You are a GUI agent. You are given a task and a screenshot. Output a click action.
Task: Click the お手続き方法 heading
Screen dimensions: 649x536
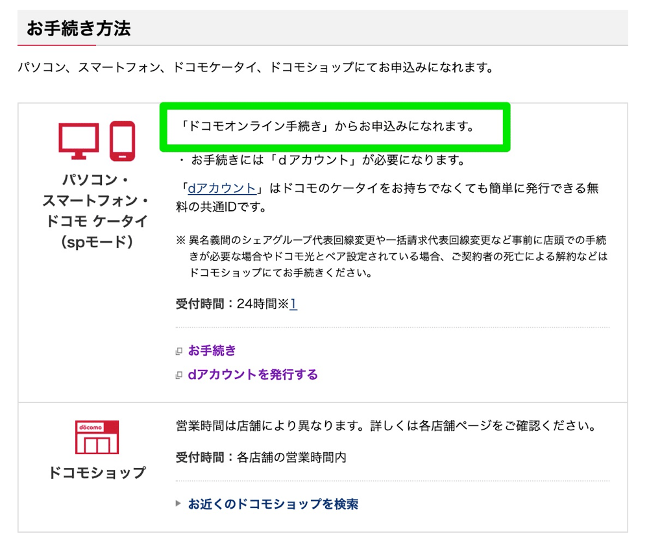click(79, 29)
